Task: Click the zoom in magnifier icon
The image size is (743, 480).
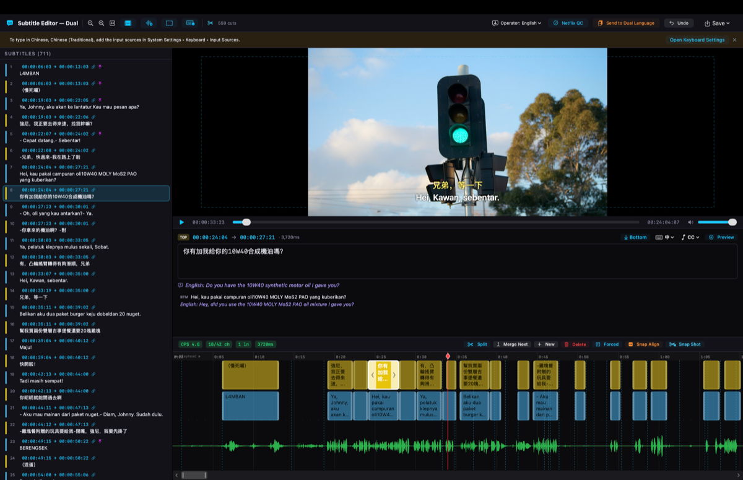Action: (x=102, y=23)
